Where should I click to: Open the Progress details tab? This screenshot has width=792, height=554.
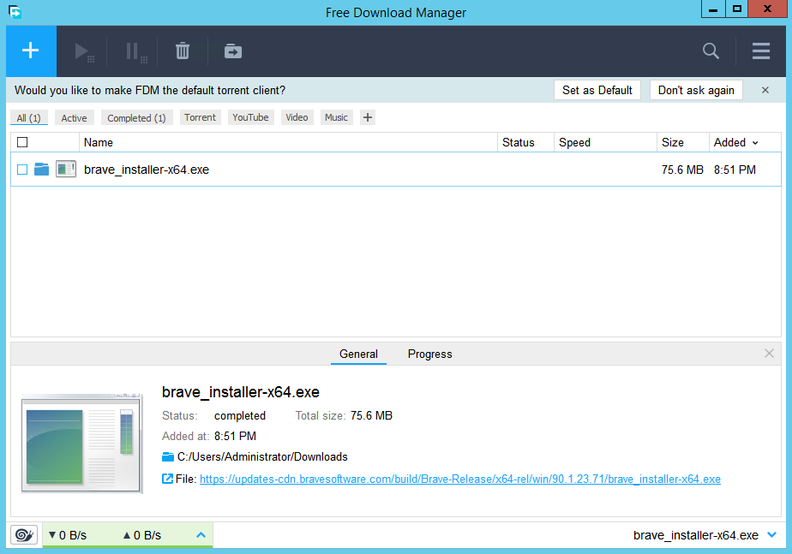[429, 354]
